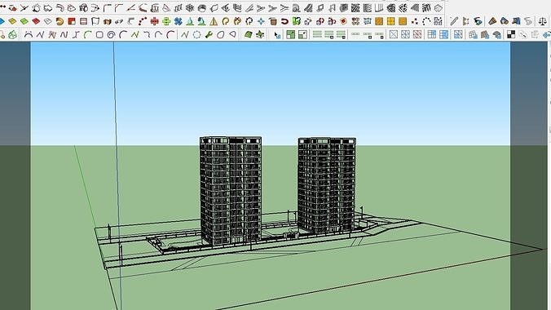The image size is (551, 310).
Task: Click the red plus cross icon
Action: [x=154, y=21]
